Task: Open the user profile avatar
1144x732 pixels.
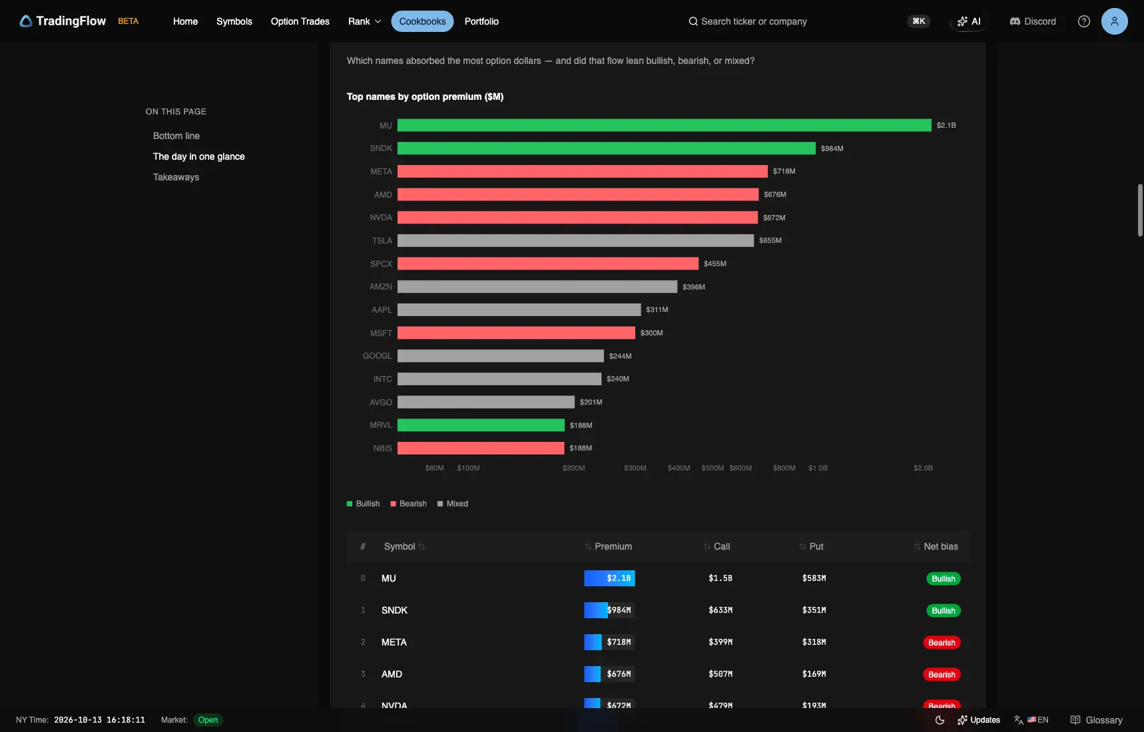Action: click(x=1114, y=21)
